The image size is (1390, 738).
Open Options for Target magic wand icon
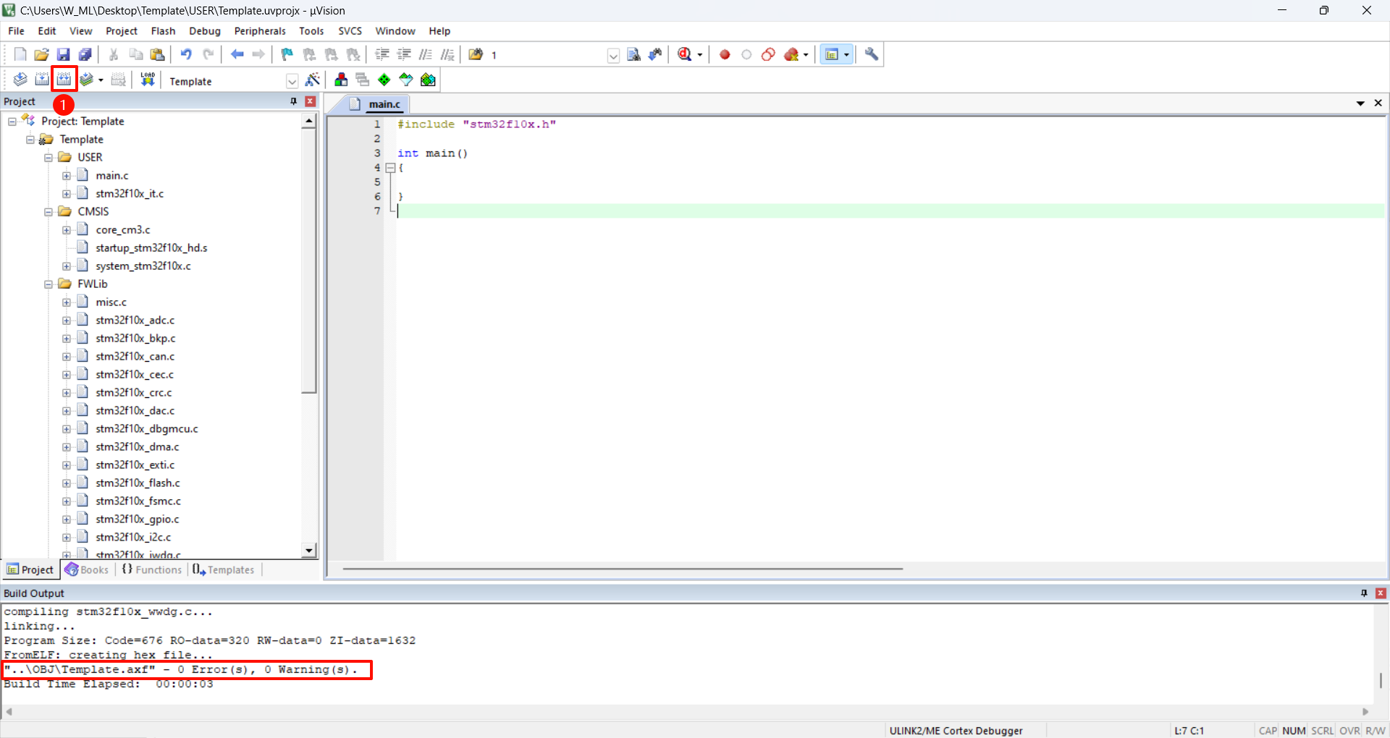[313, 80]
